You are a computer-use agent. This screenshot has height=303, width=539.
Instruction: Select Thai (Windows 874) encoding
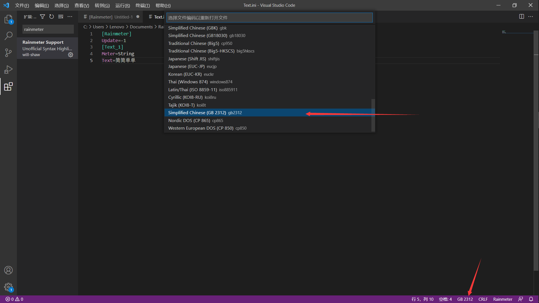269,82
